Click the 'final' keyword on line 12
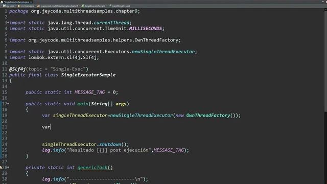 (35, 75)
